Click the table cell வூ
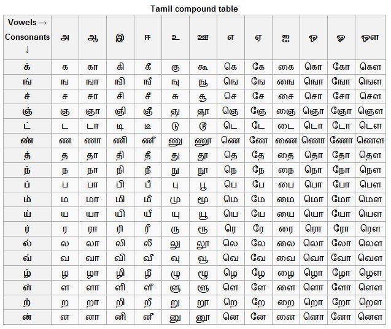Screen dimensions: 391x329 [203, 258]
